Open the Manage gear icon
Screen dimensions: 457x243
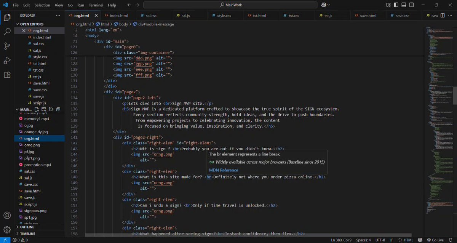7,230
